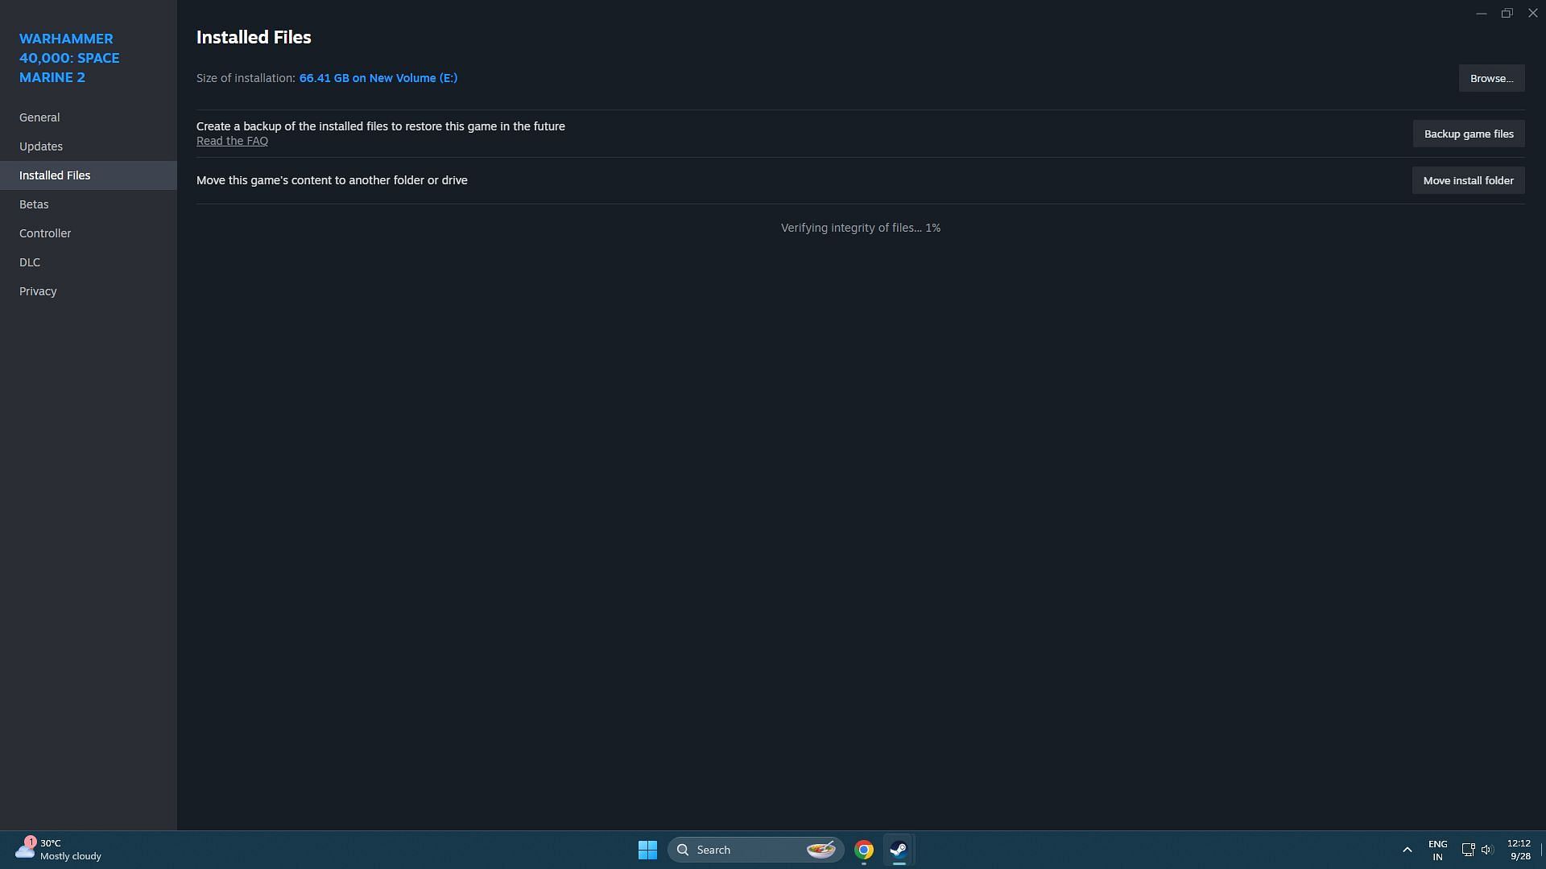This screenshot has height=869, width=1546.
Task: Click the Steam icon in taskbar
Action: click(899, 849)
